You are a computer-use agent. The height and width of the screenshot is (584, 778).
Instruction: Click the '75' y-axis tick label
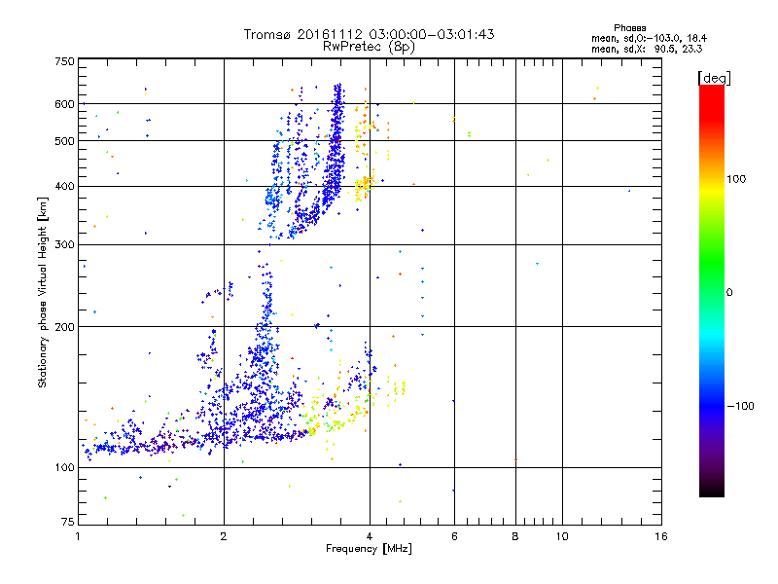pos(68,522)
